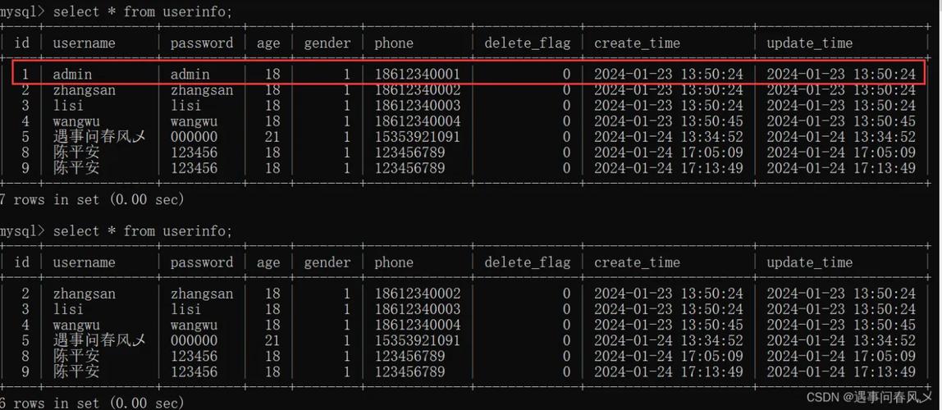Select the phone header in second table
The height and width of the screenshot is (410, 942).
pyautogui.click(x=394, y=262)
